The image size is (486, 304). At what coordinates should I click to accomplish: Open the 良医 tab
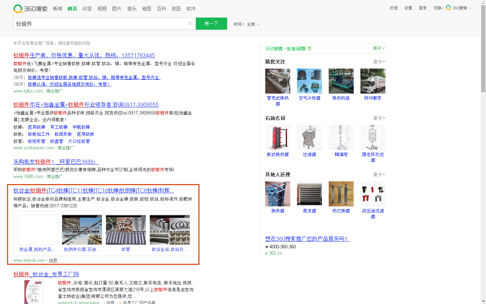pyautogui.click(x=176, y=9)
